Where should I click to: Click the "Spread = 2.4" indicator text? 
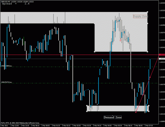[16, 4]
